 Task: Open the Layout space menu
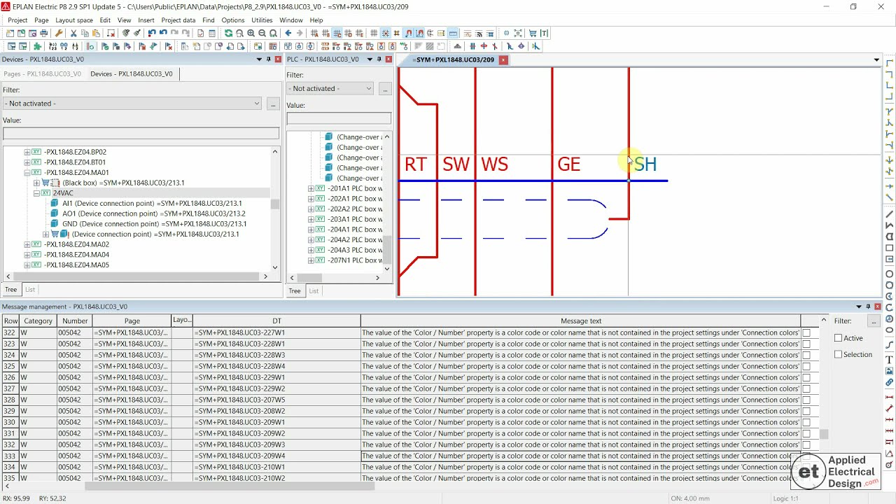74,20
